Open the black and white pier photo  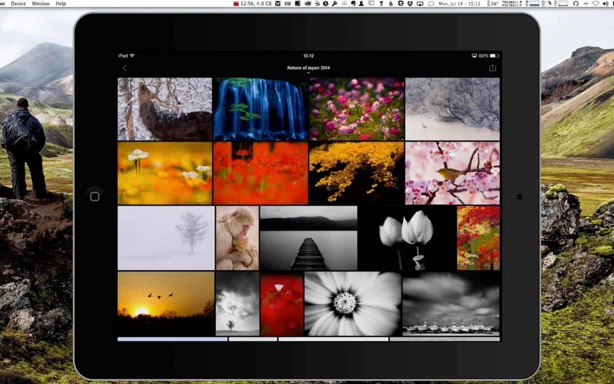pyautogui.click(x=308, y=238)
